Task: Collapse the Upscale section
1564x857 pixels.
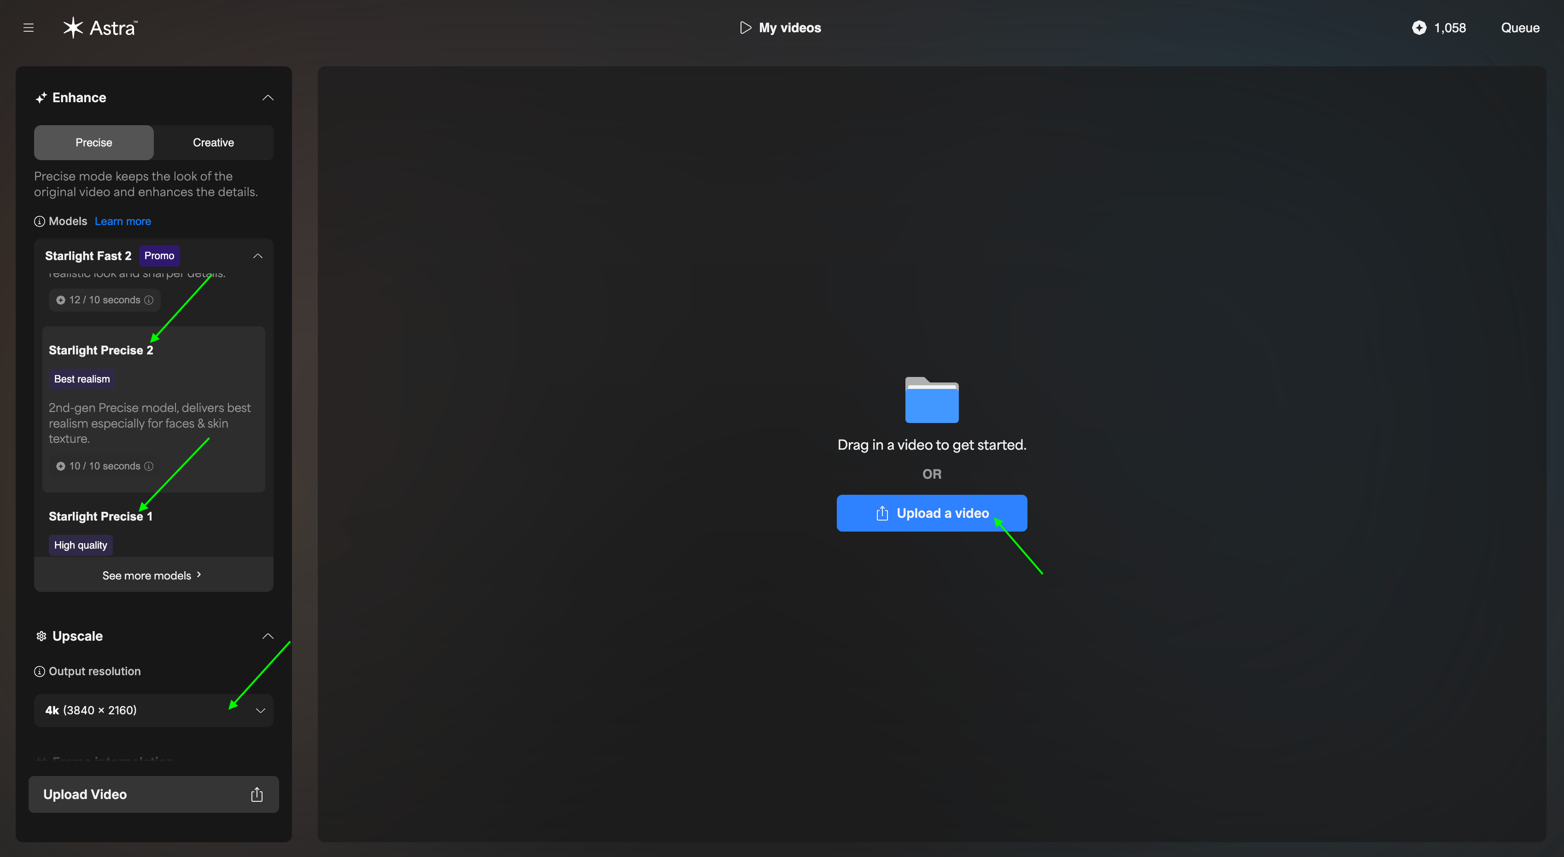Action: 268,636
